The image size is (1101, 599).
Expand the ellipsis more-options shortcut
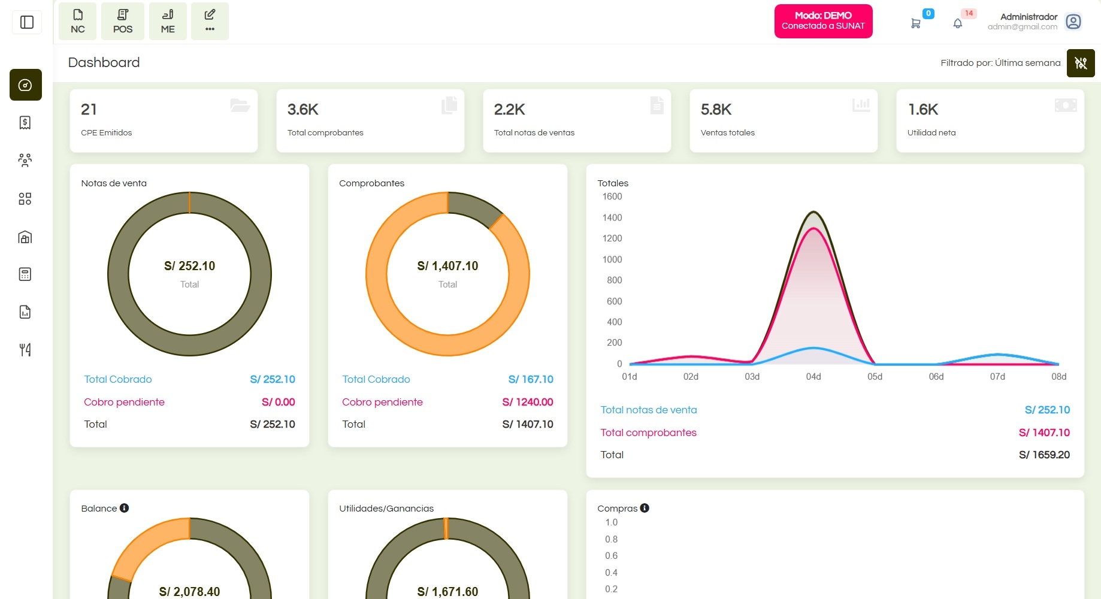point(209,21)
